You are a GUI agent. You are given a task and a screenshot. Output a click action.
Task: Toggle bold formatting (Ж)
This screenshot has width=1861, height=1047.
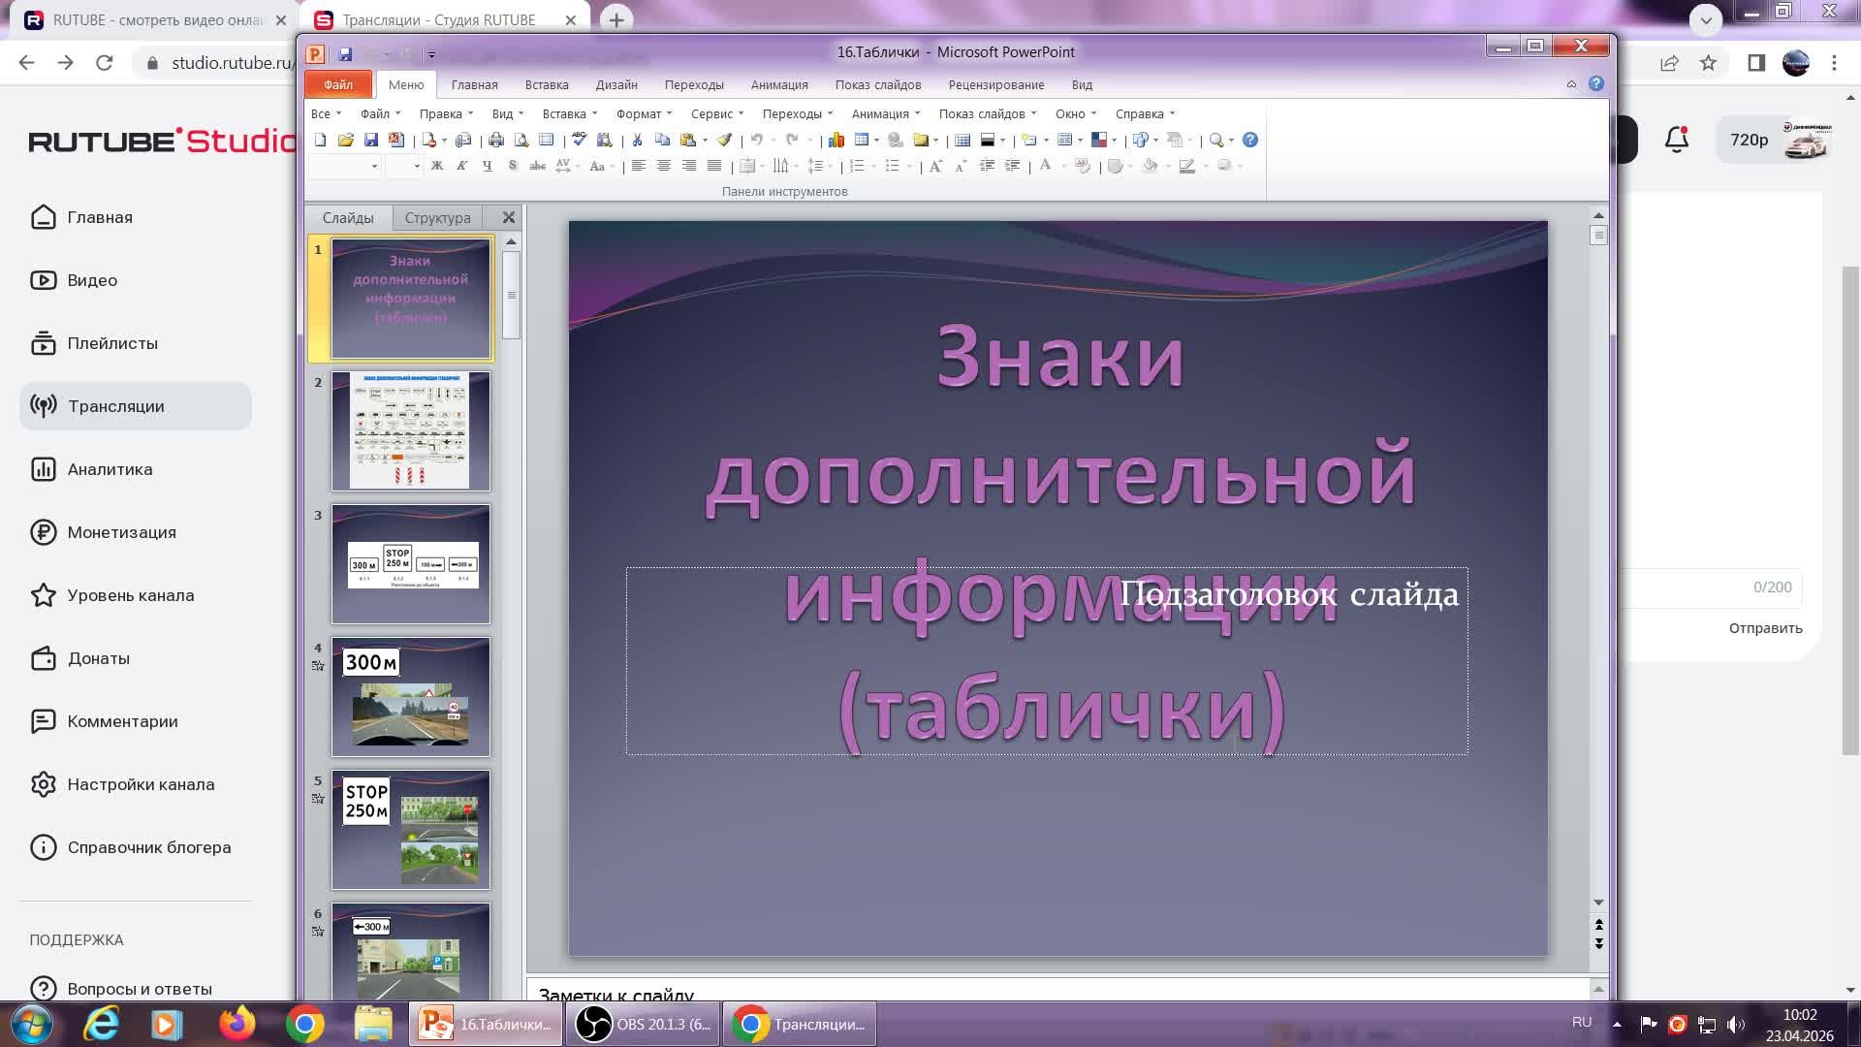437,166
